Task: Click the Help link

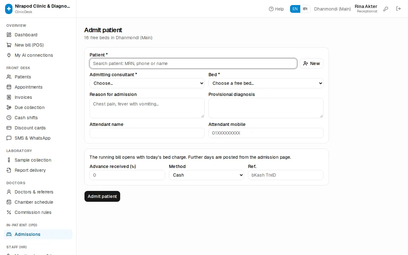Action: [x=276, y=9]
